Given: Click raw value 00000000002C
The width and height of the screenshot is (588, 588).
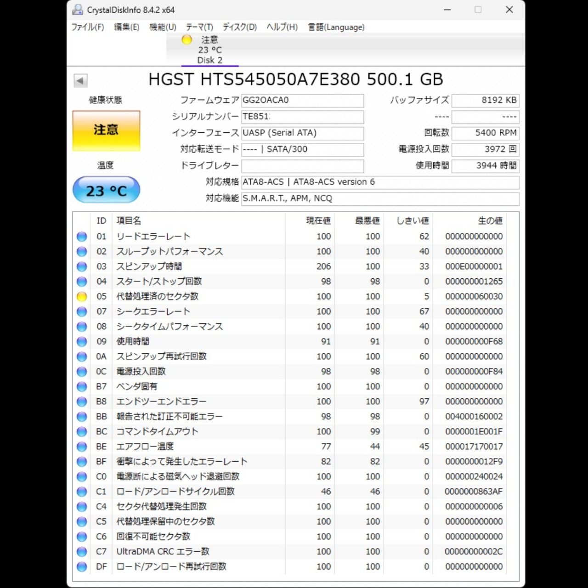Looking at the screenshot, I should (474, 552).
